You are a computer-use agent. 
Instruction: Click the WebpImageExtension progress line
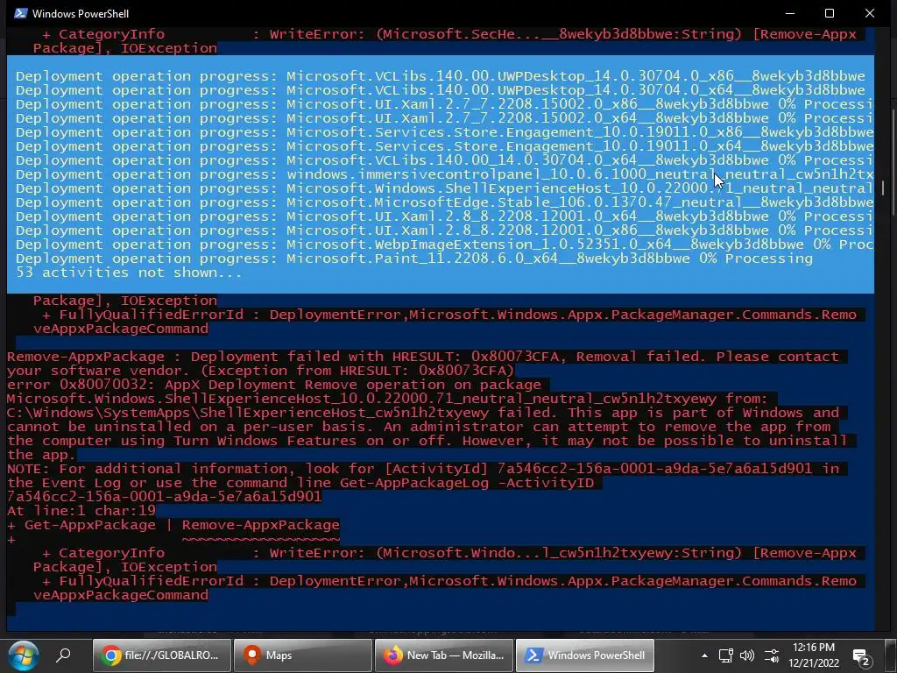[x=444, y=244]
